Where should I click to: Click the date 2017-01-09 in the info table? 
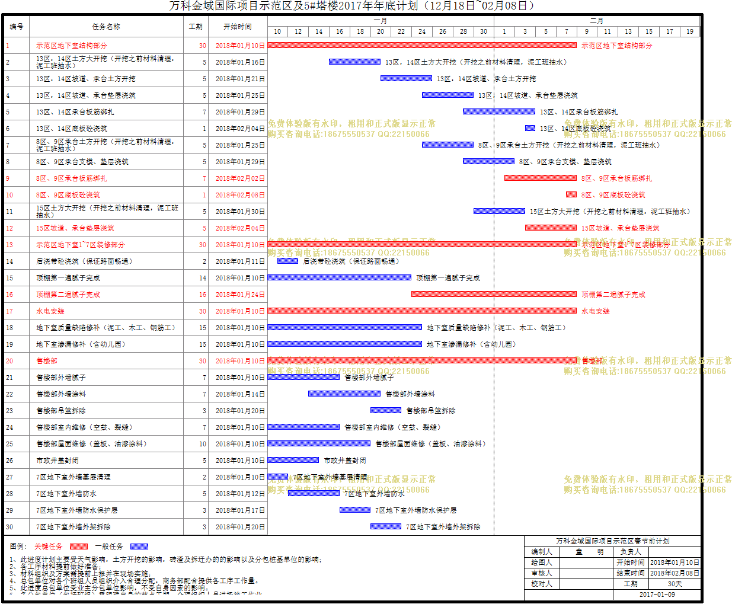point(657,595)
